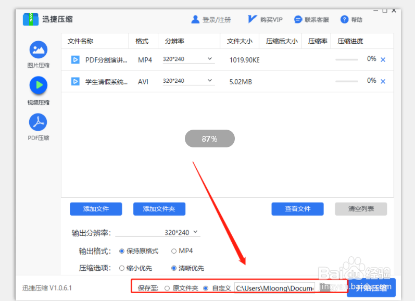Click play icon of PDF分割演讲 row
Image resolution: width=415 pixels, height=301 pixels.
[x=76, y=59]
